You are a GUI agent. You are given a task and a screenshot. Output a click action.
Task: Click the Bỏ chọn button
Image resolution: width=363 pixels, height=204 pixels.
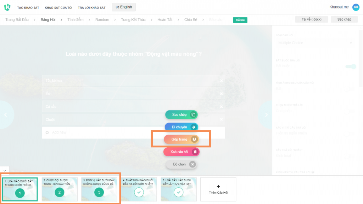coord(181,164)
